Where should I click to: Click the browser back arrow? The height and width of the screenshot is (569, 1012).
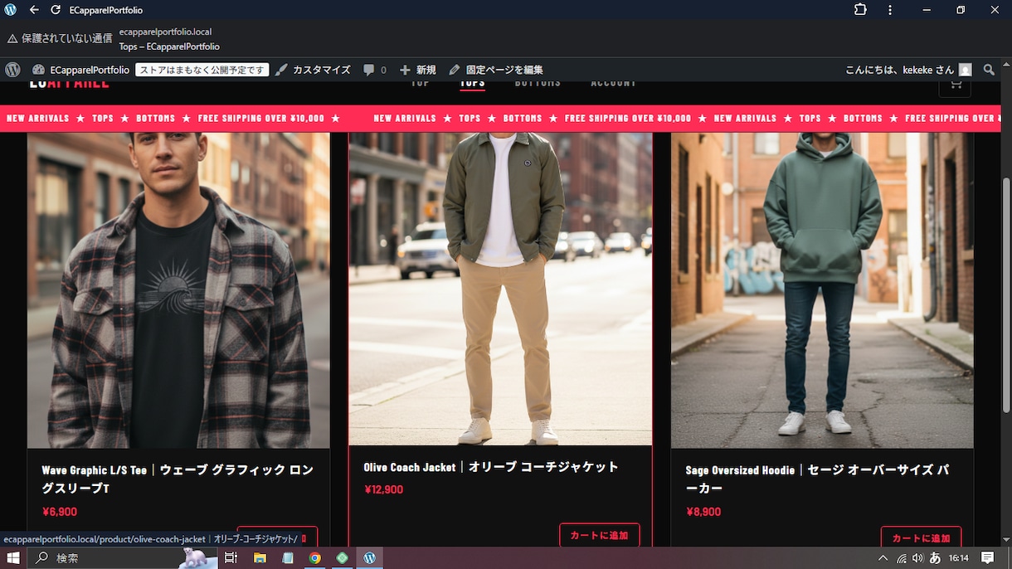(x=34, y=10)
